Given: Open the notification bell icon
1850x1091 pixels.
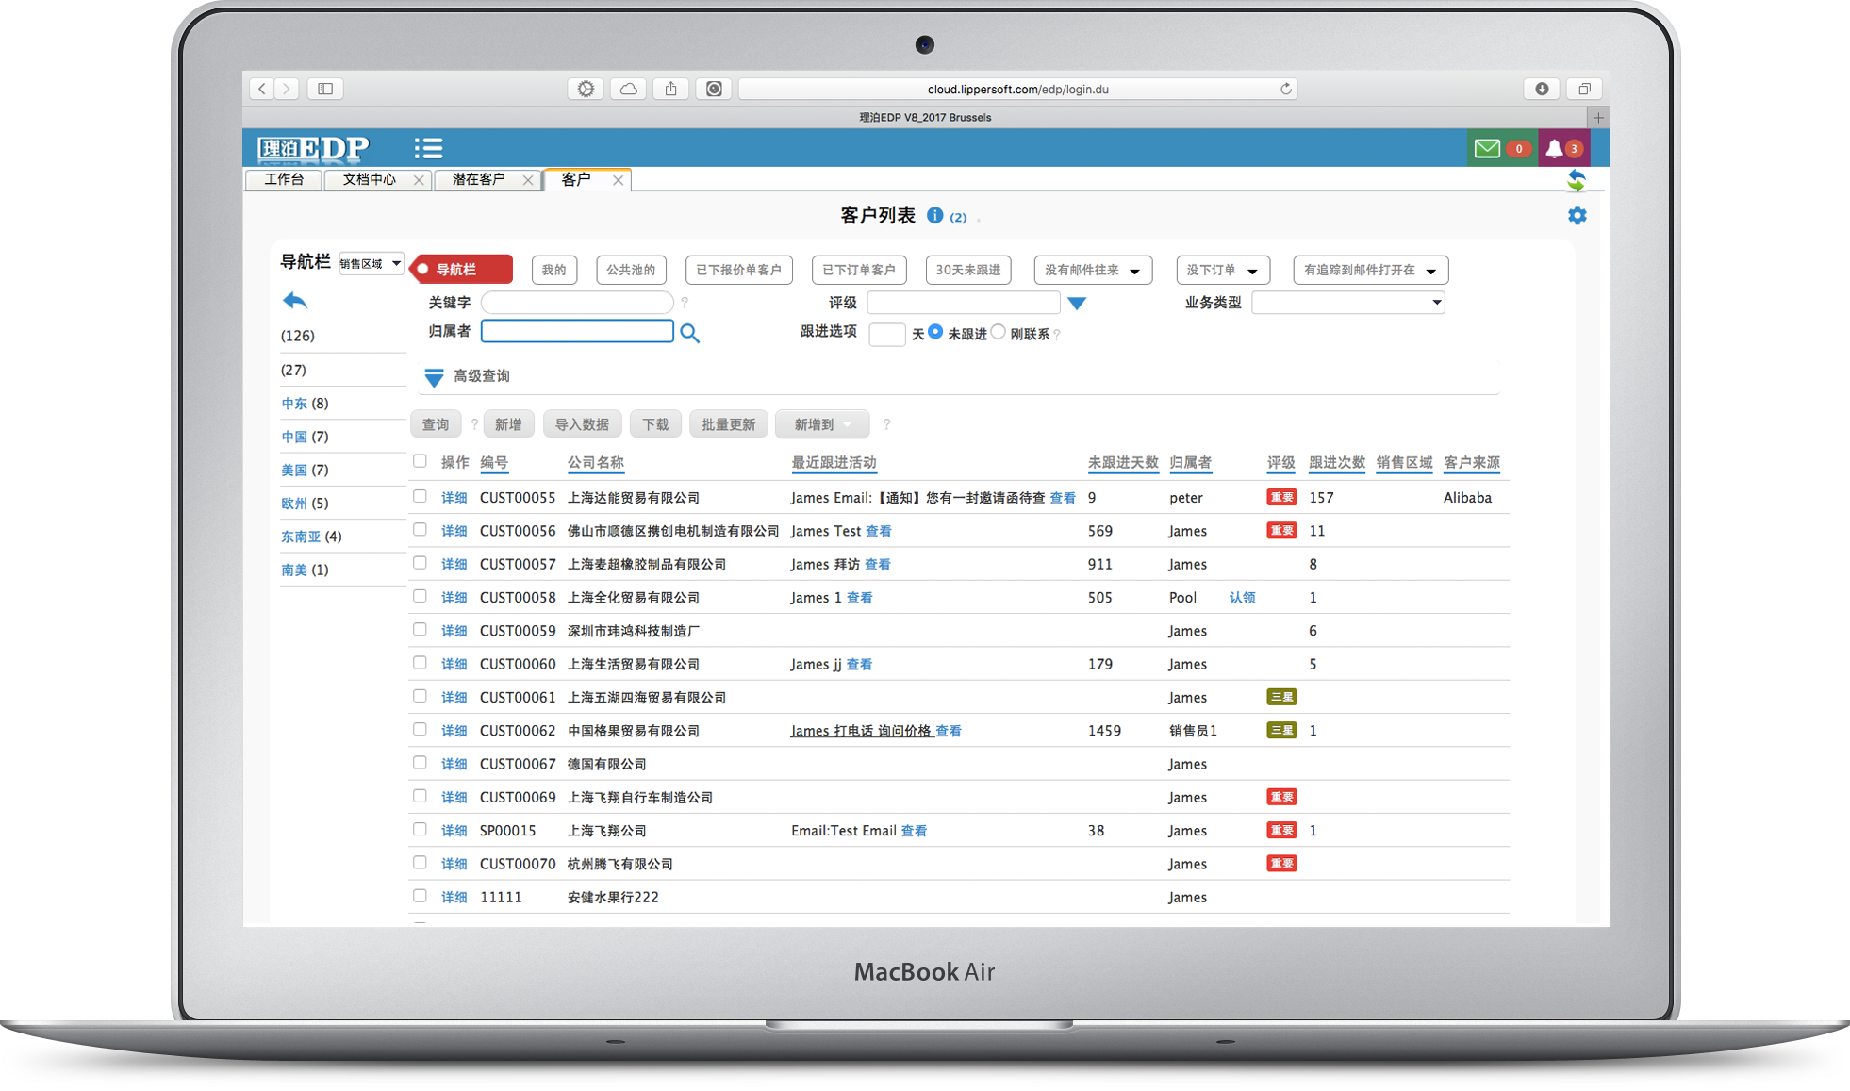Looking at the screenshot, I should 1554,148.
